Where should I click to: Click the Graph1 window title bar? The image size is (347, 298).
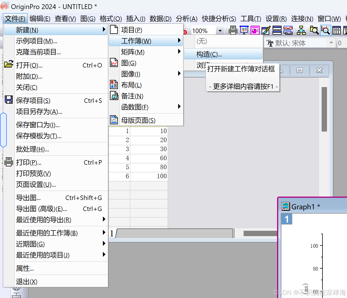(x=313, y=206)
